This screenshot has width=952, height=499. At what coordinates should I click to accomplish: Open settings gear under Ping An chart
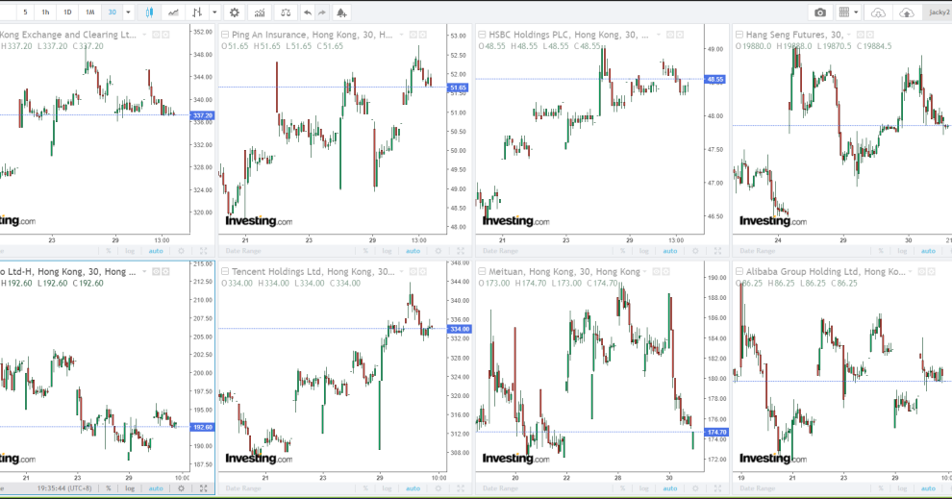click(x=438, y=251)
